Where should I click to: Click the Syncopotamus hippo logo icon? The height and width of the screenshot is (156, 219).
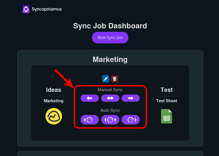pyautogui.click(x=26, y=9)
